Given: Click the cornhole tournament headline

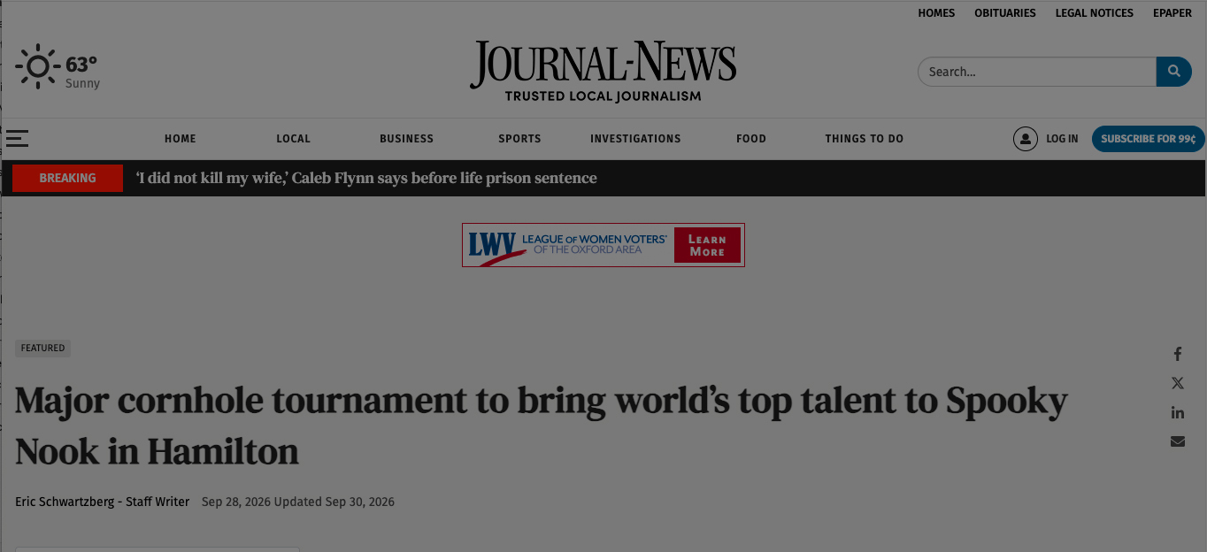Looking at the screenshot, I should click(542, 426).
